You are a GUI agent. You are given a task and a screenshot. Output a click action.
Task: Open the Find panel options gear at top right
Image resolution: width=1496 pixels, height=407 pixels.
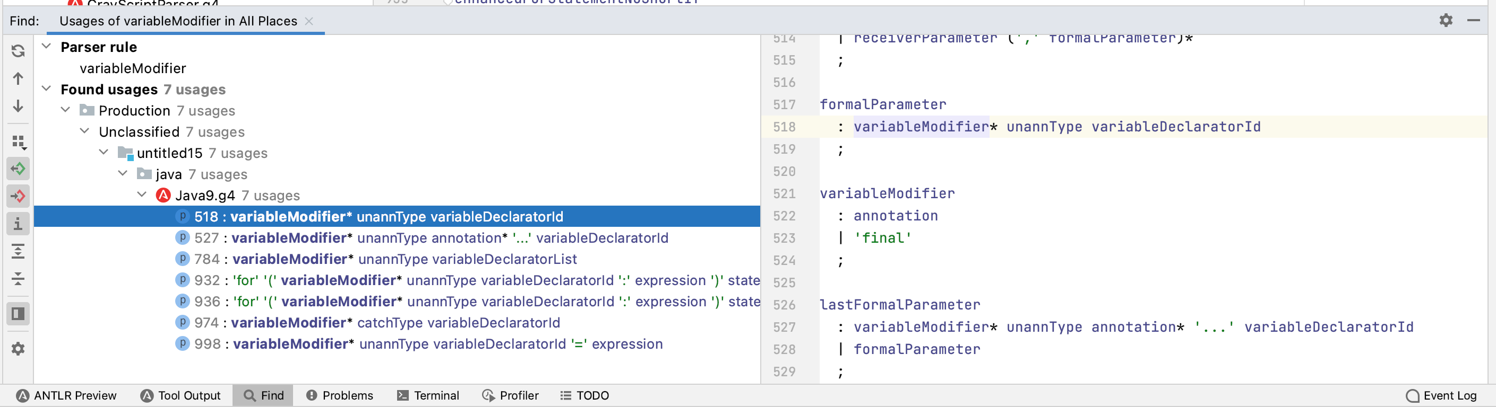pos(1446,20)
